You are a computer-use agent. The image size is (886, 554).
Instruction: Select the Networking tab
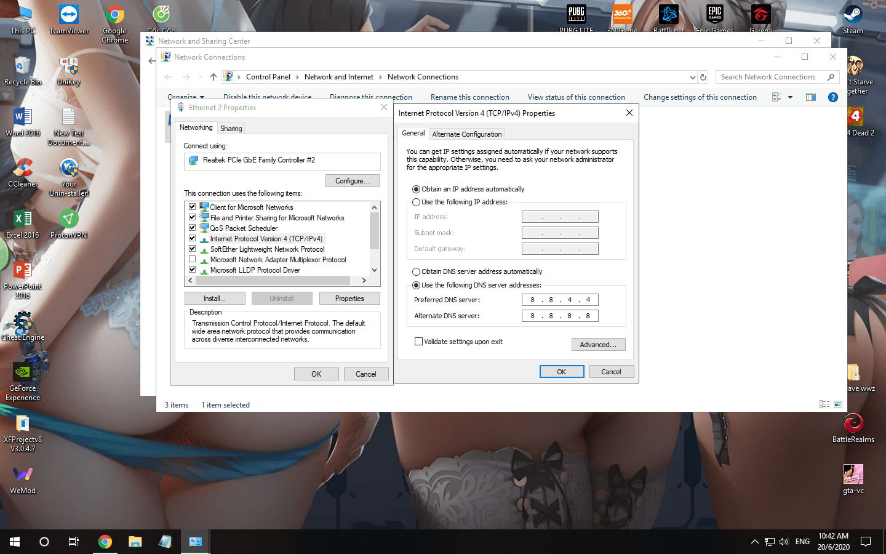tap(196, 127)
